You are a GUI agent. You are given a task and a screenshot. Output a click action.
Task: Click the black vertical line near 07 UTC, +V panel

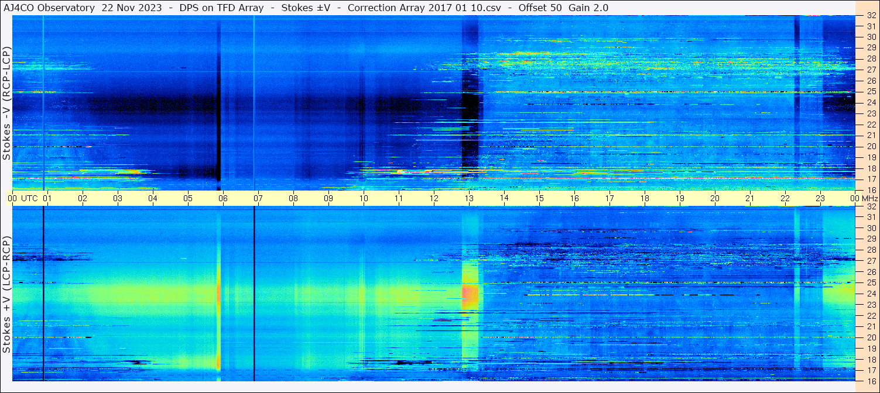254,294
